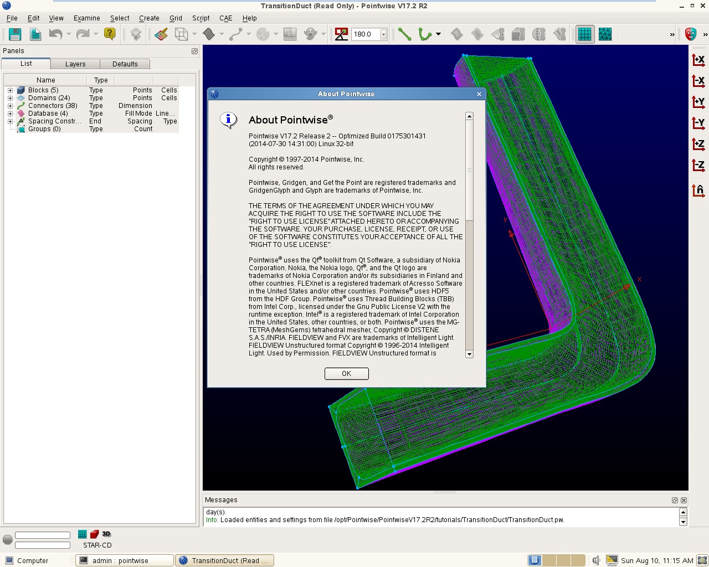
Task: Expand the Domains (24) tree node
Action: [x=10, y=98]
